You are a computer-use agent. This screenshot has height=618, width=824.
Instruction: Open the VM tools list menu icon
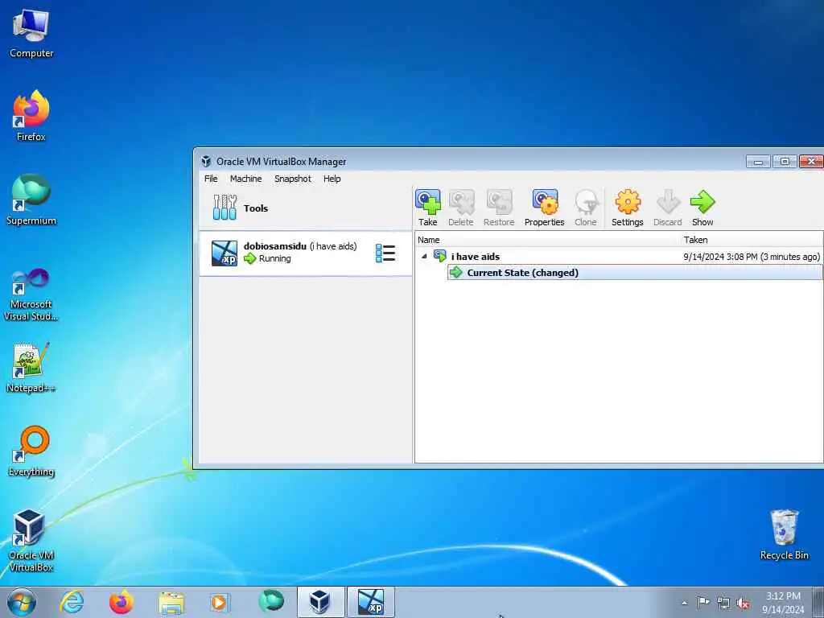(x=385, y=253)
